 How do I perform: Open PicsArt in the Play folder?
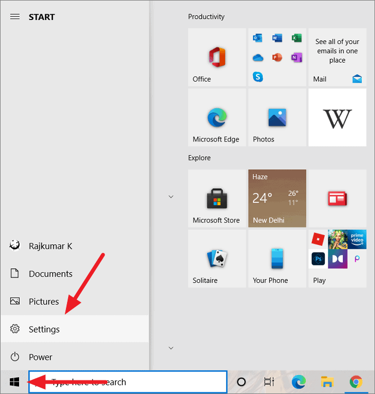click(357, 259)
